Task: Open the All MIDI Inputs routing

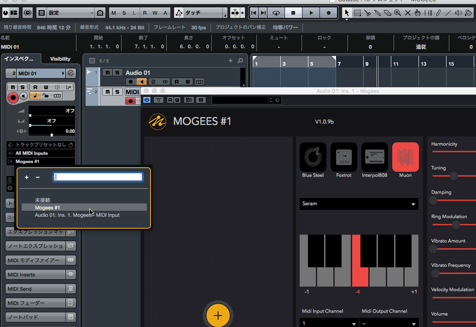Action: (x=41, y=153)
